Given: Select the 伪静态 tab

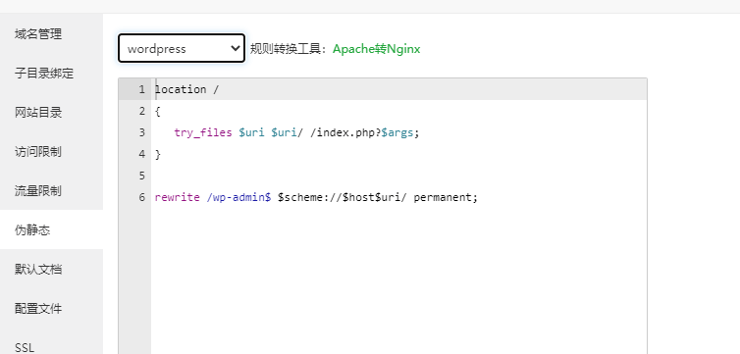Looking at the screenshot, I should coord(32,230).
